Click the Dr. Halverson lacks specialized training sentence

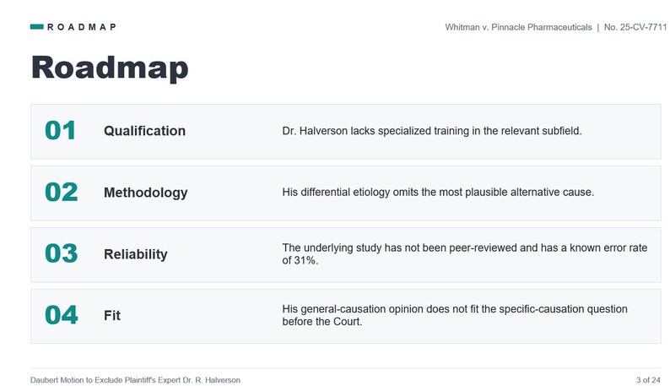click(432, 131)
